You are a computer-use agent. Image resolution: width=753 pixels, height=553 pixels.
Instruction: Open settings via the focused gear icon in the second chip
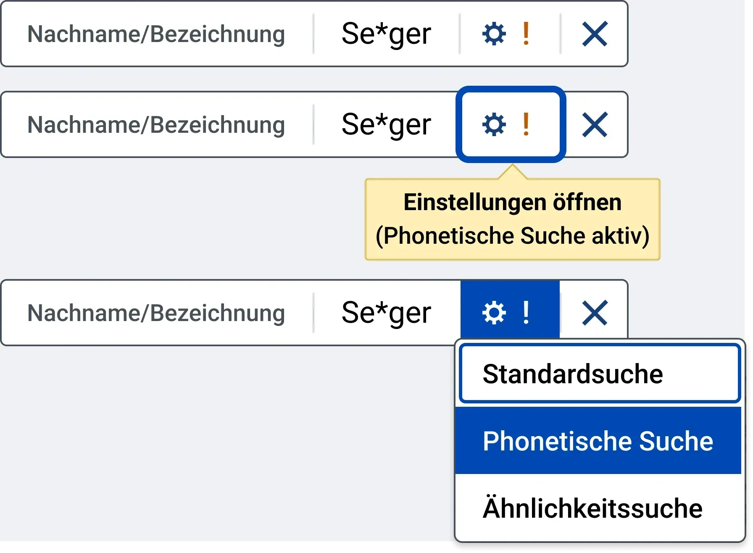click(x=494, y=125)
